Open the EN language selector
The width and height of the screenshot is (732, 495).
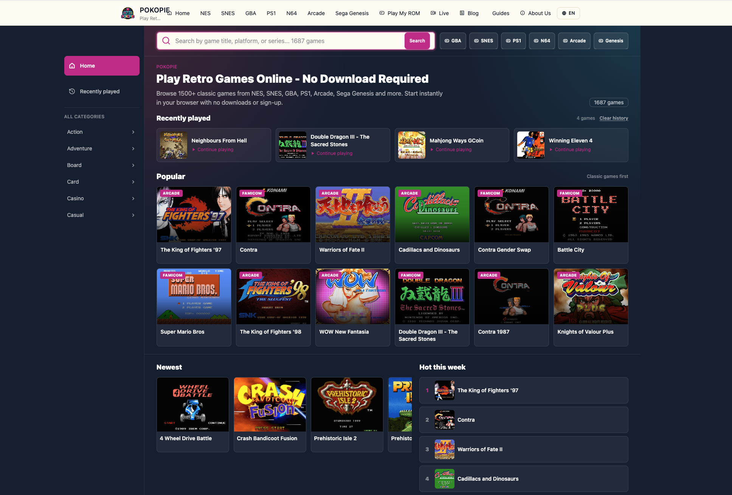568,13
